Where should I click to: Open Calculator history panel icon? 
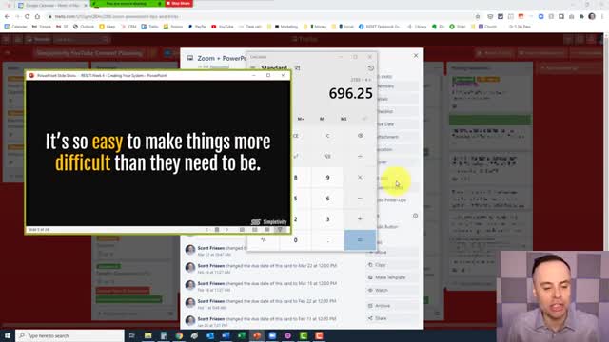tap(370, 67)
